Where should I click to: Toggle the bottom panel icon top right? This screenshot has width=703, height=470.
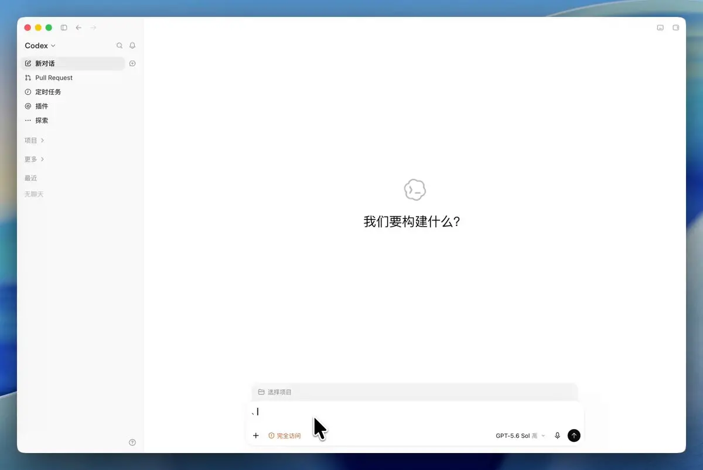coord(660,28)
